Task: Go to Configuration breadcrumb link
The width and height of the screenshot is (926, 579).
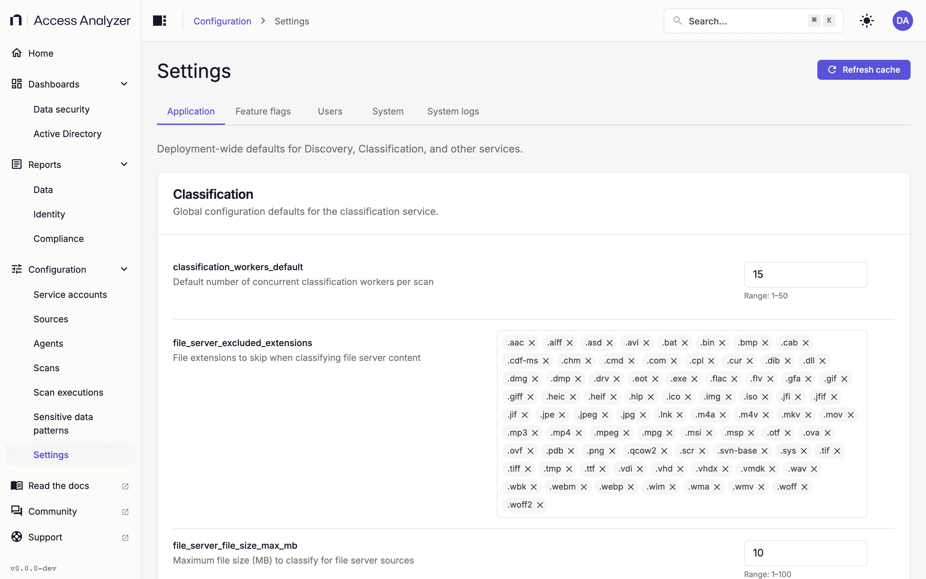Action: point(222,21)
